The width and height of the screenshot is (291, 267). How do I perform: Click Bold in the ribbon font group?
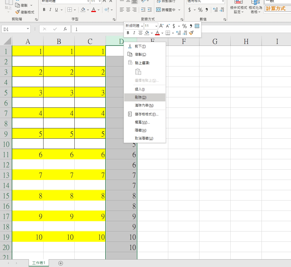pyautogui.click(x=44, y=10)
